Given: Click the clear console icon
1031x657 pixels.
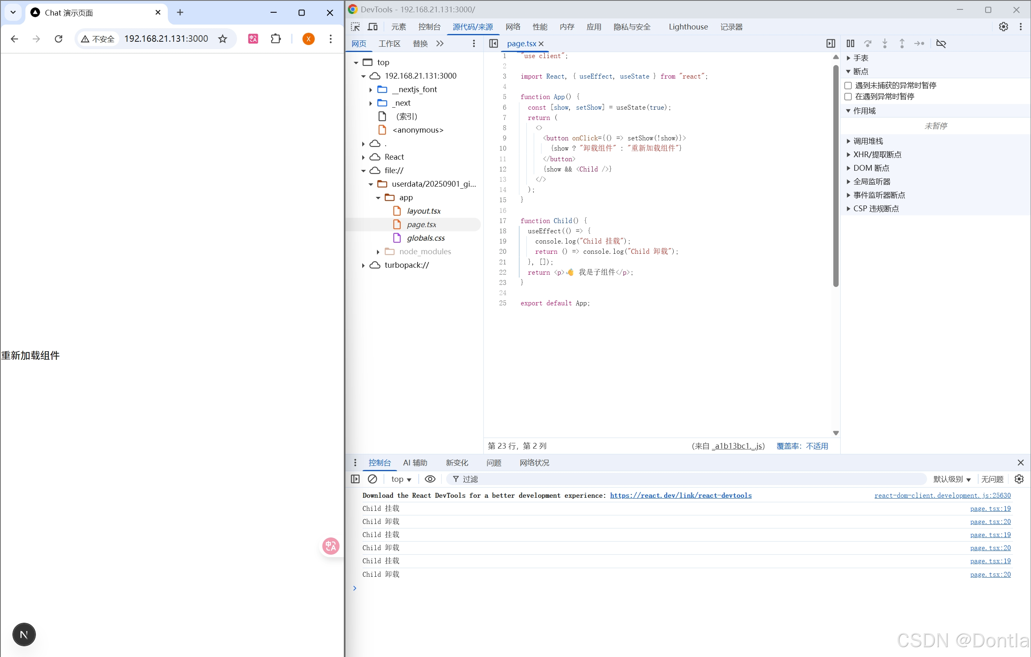Looking at the screenshot, I should coord(372,479).
